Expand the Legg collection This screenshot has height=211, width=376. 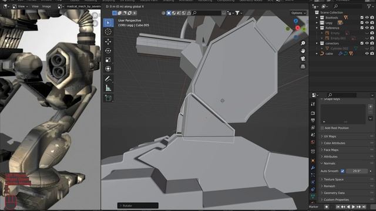click(x=317, y=23)
